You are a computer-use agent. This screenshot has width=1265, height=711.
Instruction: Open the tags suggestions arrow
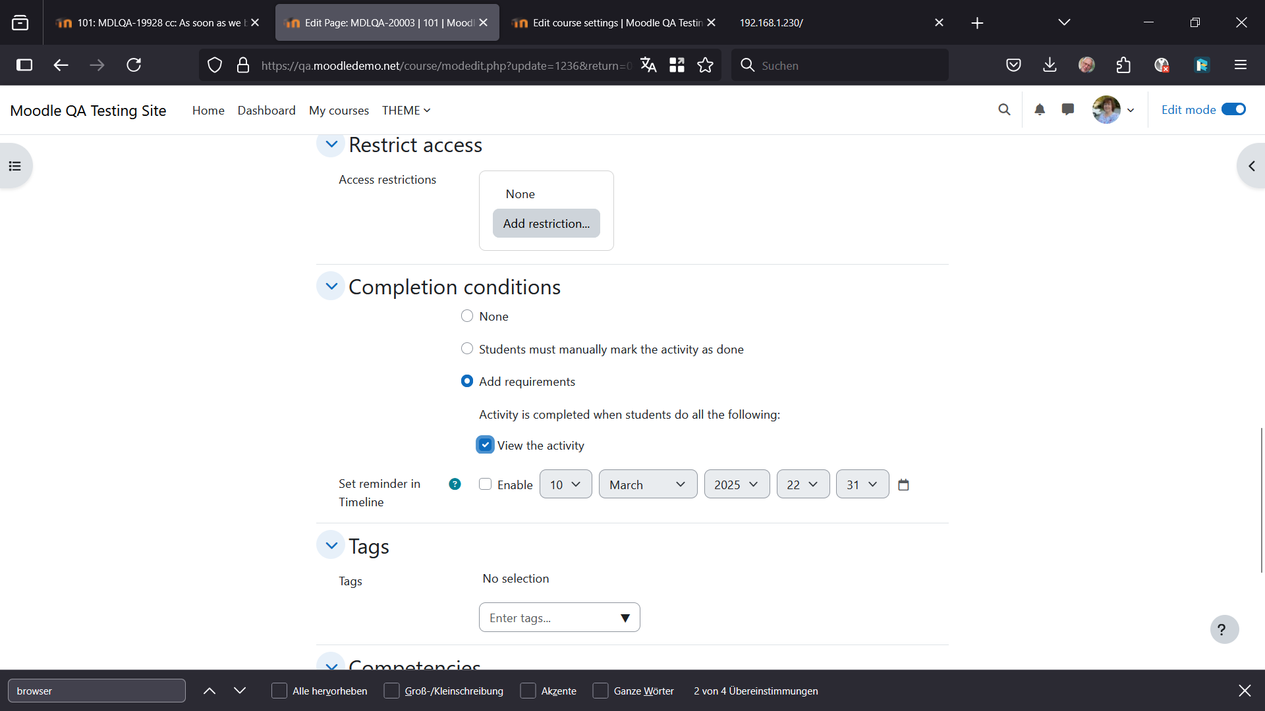point(625,618)
